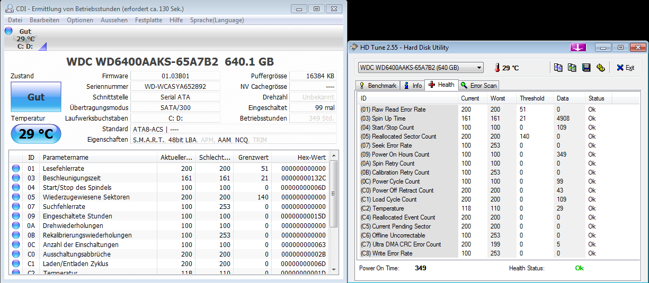Screen dimensions: 649x283
Task: Click the Exit button in HD Tune
Action: pyautogui.click(x=625, y=68)
